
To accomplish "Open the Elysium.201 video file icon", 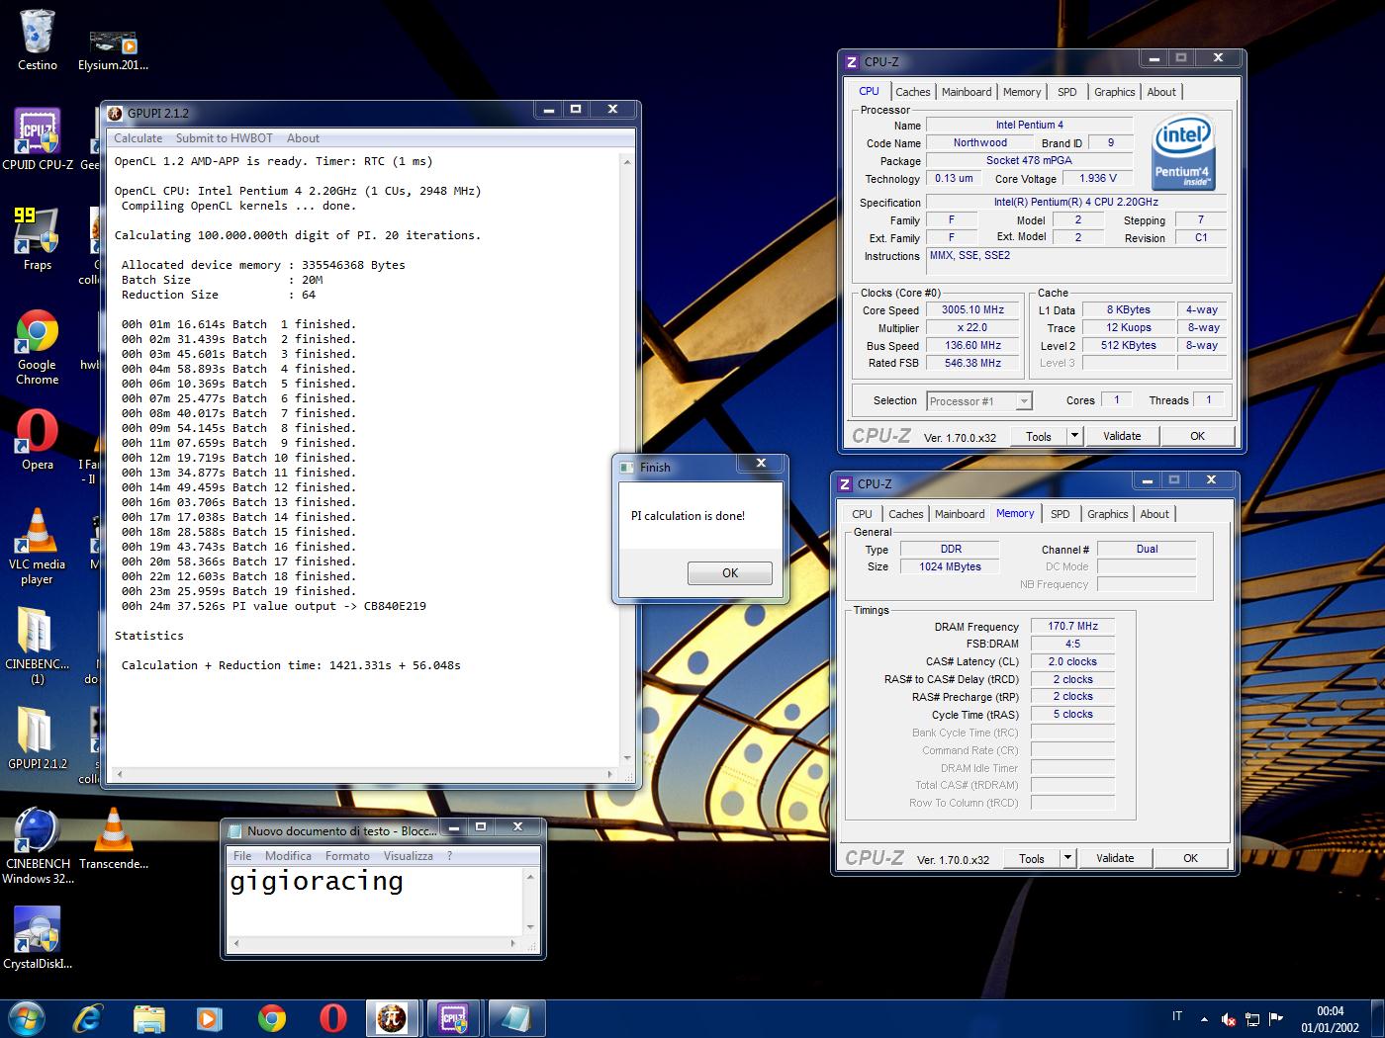I will pyautogui.click(x=113, y=49).
